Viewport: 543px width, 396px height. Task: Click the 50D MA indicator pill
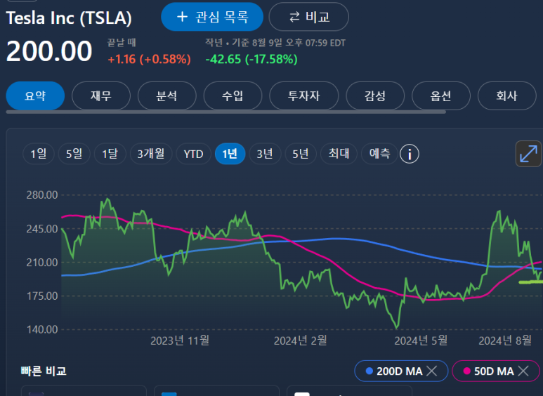click(496, 371)
